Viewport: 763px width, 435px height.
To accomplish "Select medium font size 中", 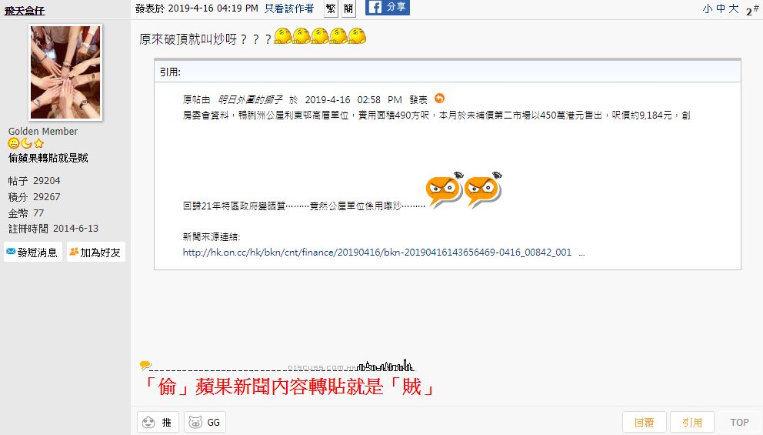I will [721, 8].
